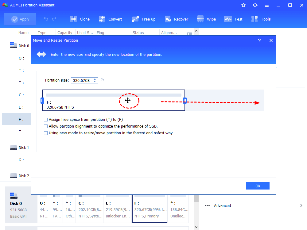Select the Capacity column header

click(x=65, y=33)
